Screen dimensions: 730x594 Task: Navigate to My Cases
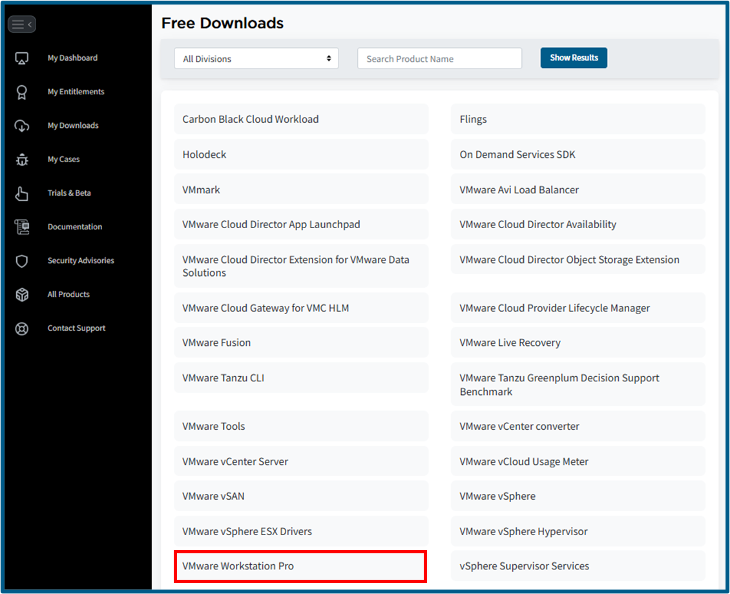click(x=64, y=160)
